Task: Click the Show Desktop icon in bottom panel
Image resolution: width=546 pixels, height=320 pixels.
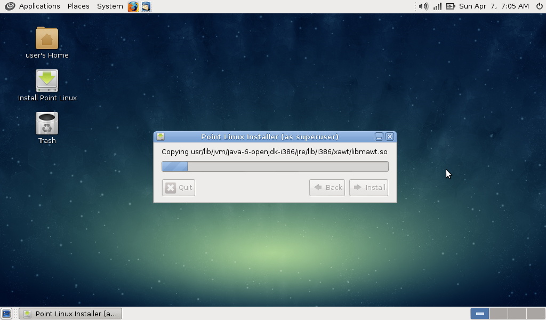Action: click(x=6, y=314)
